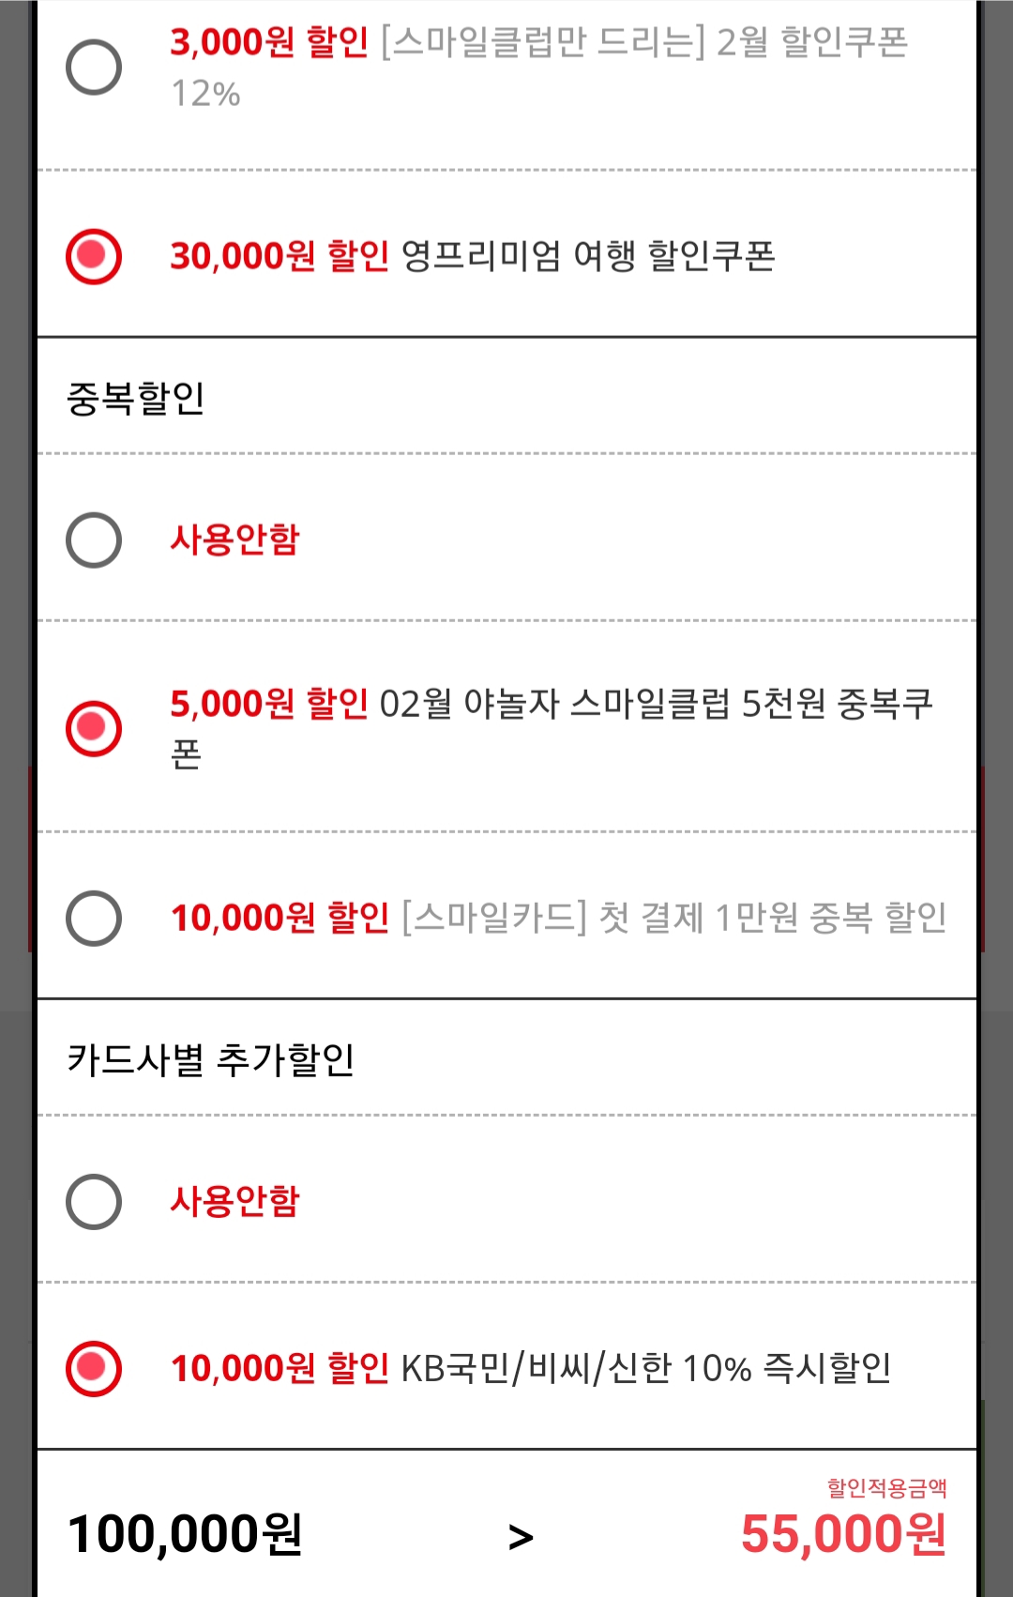Select the 스마일카드 10,000원 할인 radio button
The height and width of the screenshot is (1597, 1013).
coord(94,918)
